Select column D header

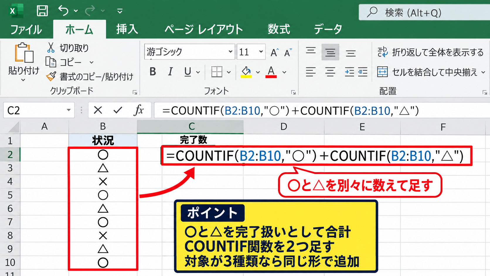(x=284, y=126)
